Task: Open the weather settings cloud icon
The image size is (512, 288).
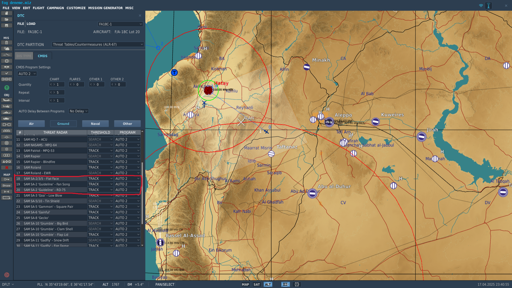Action: pos(7,49)
